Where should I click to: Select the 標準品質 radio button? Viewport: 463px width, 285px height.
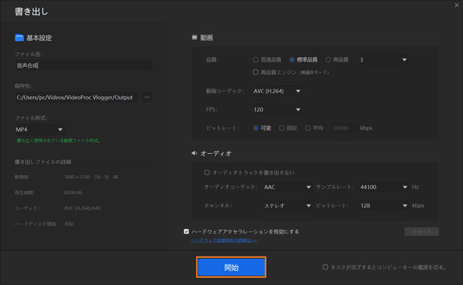click(292, 60)
